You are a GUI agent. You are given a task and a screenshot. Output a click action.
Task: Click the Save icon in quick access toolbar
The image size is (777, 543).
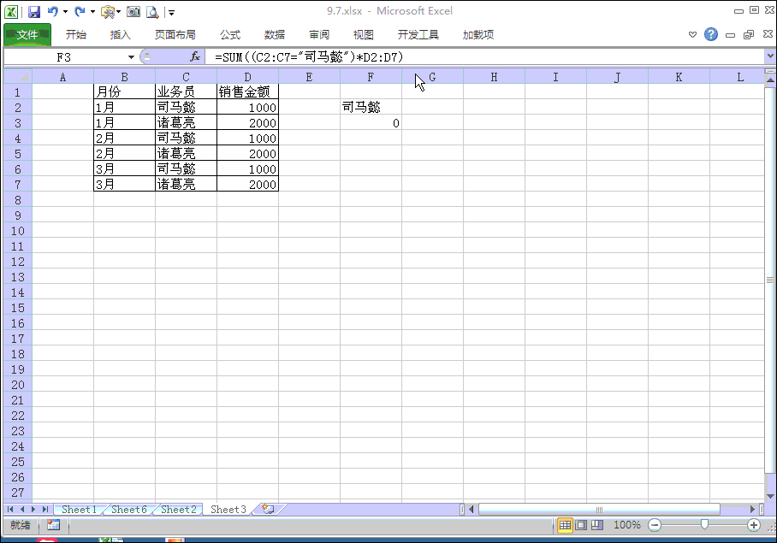pyautogui.click(x=33, y=11)
